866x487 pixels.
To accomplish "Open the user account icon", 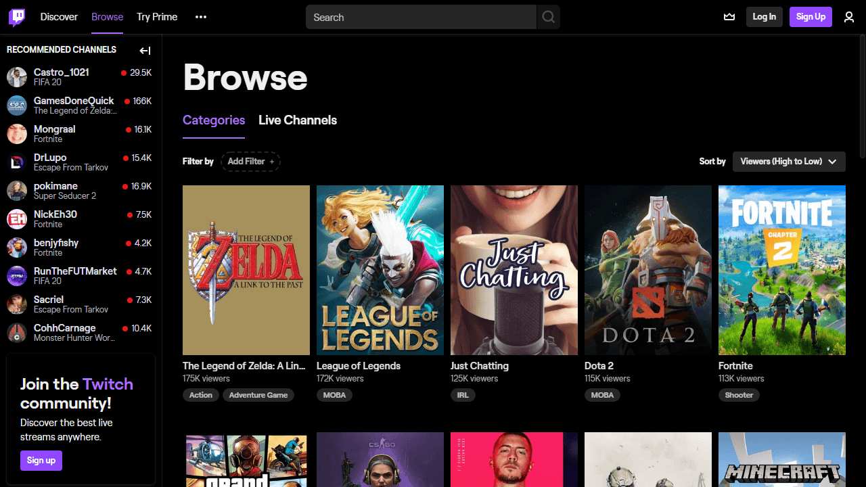I will pyautogui.click(x=849, y=17).
